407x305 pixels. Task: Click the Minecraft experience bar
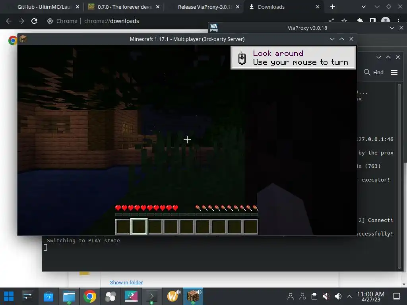[187, 214]
